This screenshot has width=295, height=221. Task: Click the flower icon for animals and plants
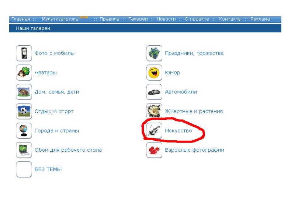154,111
